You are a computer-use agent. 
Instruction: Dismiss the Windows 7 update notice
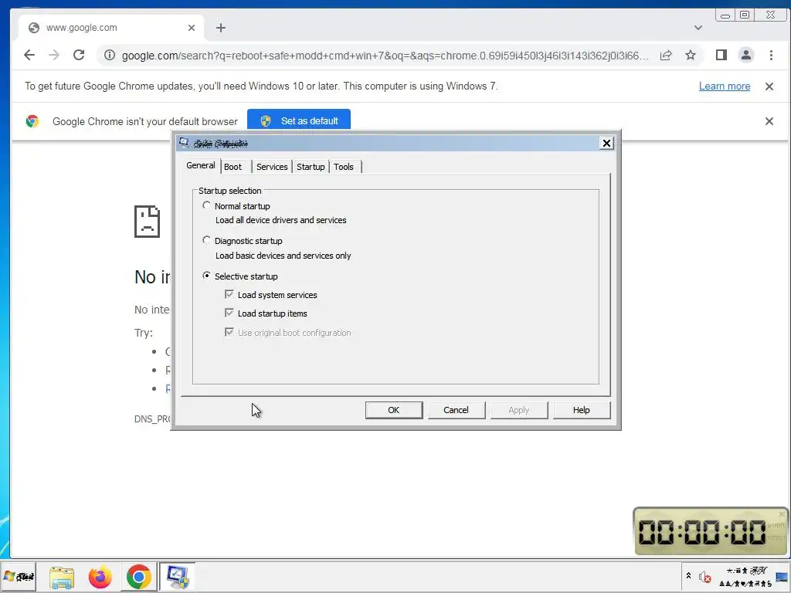point(769,86)
